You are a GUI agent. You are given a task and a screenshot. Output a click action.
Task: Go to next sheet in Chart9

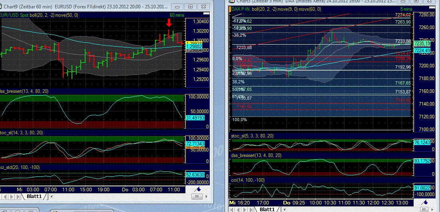pos(12,196)
